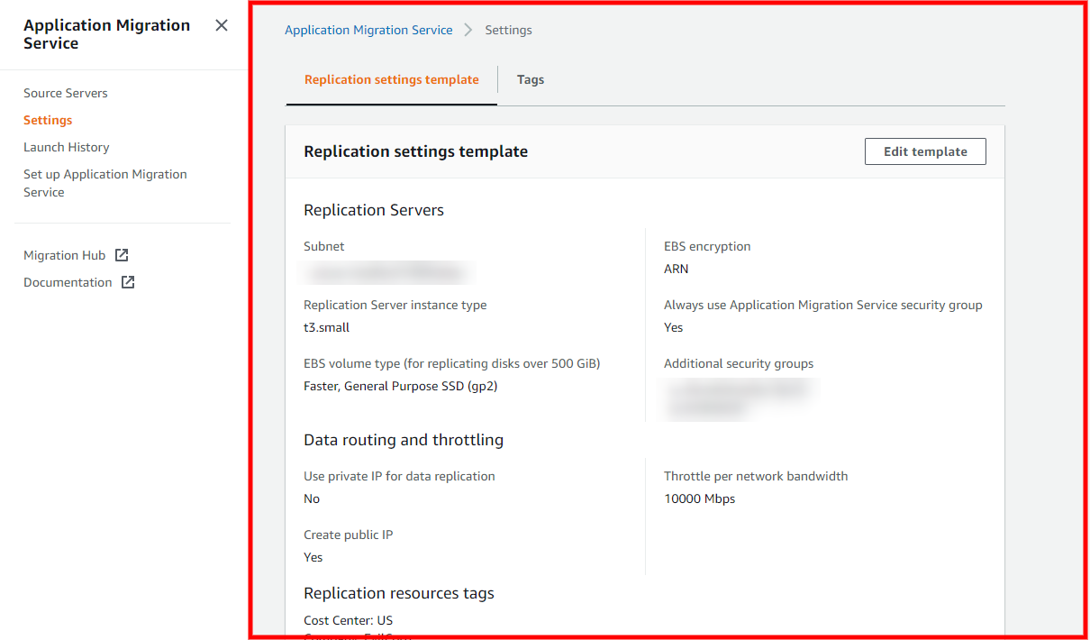Click the Use private IP for data replication label
The height and width of the screenshot is (640, 1090).
[x=400, y=476]
